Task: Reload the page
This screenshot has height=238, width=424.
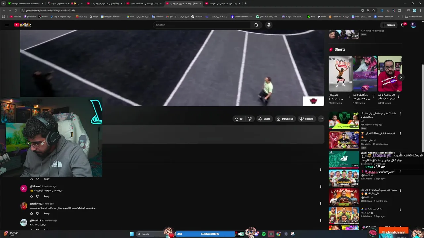Action: coord(15,10)
